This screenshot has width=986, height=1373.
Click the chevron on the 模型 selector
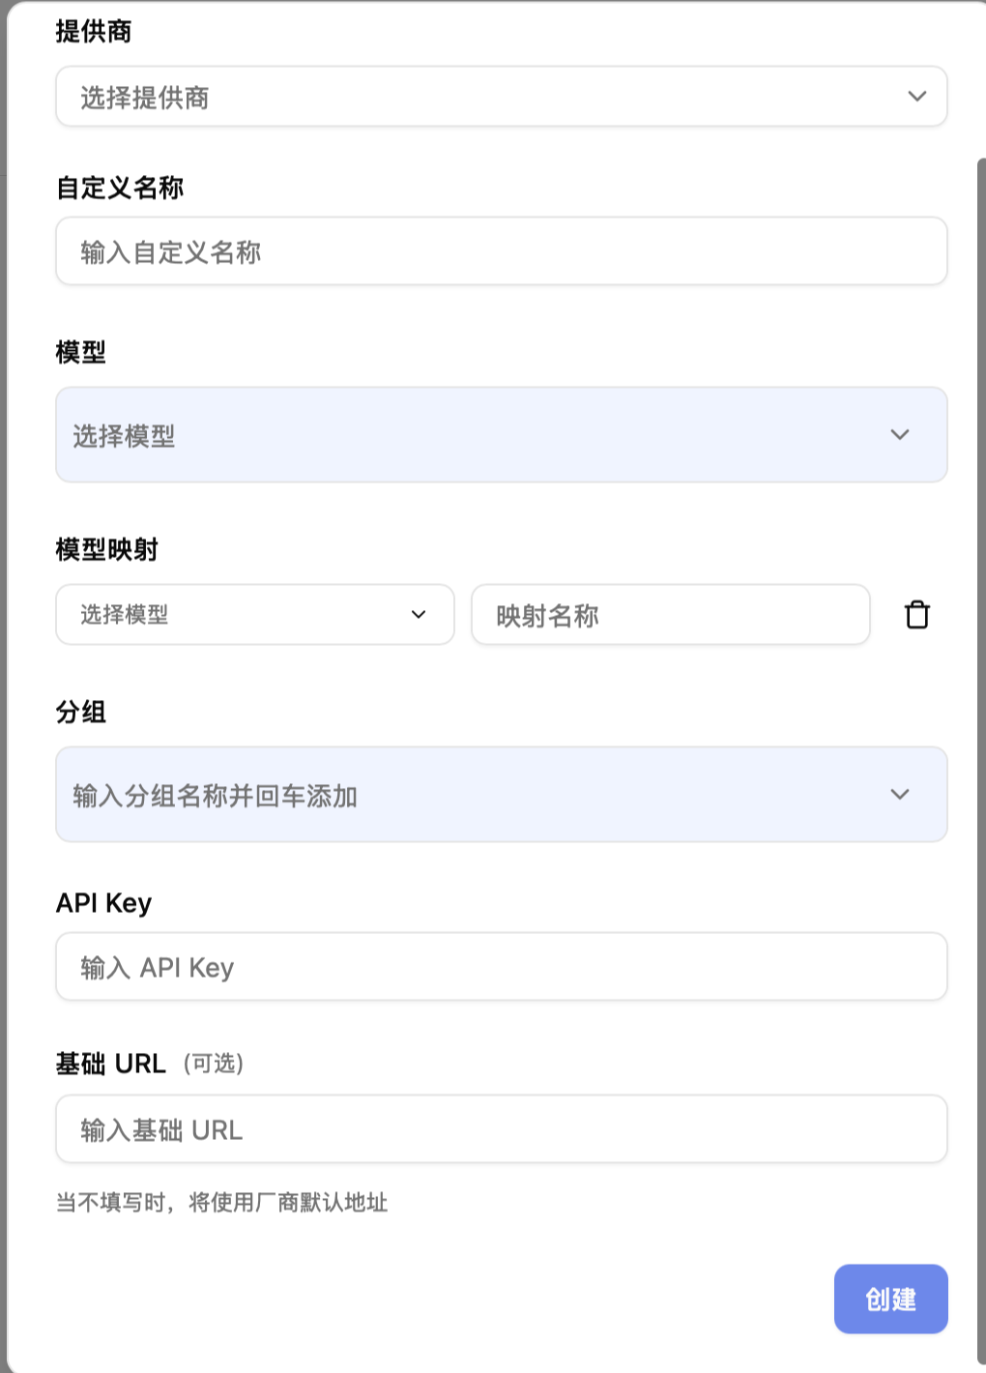[900, 434]
